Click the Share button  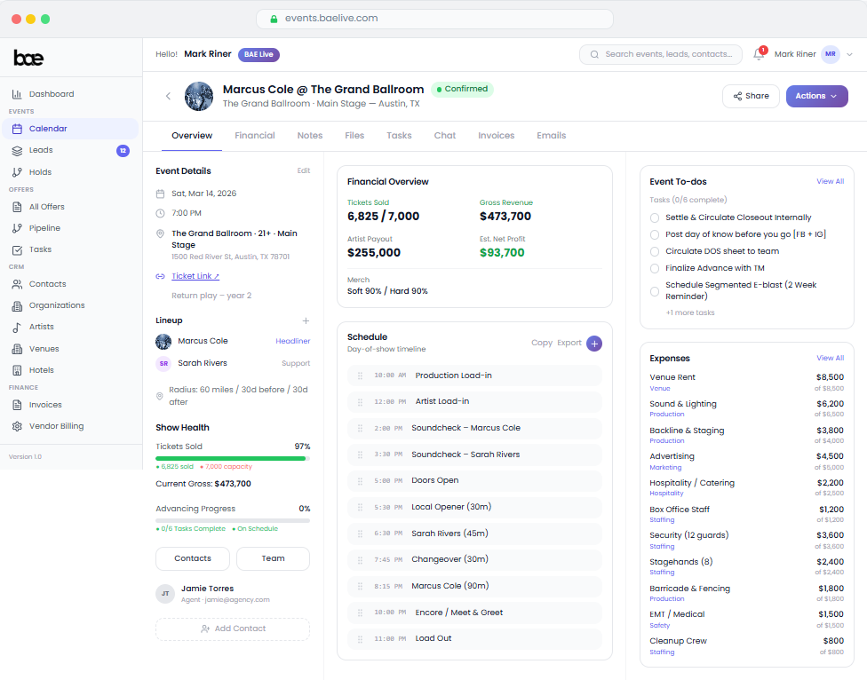tap(751, 96)
